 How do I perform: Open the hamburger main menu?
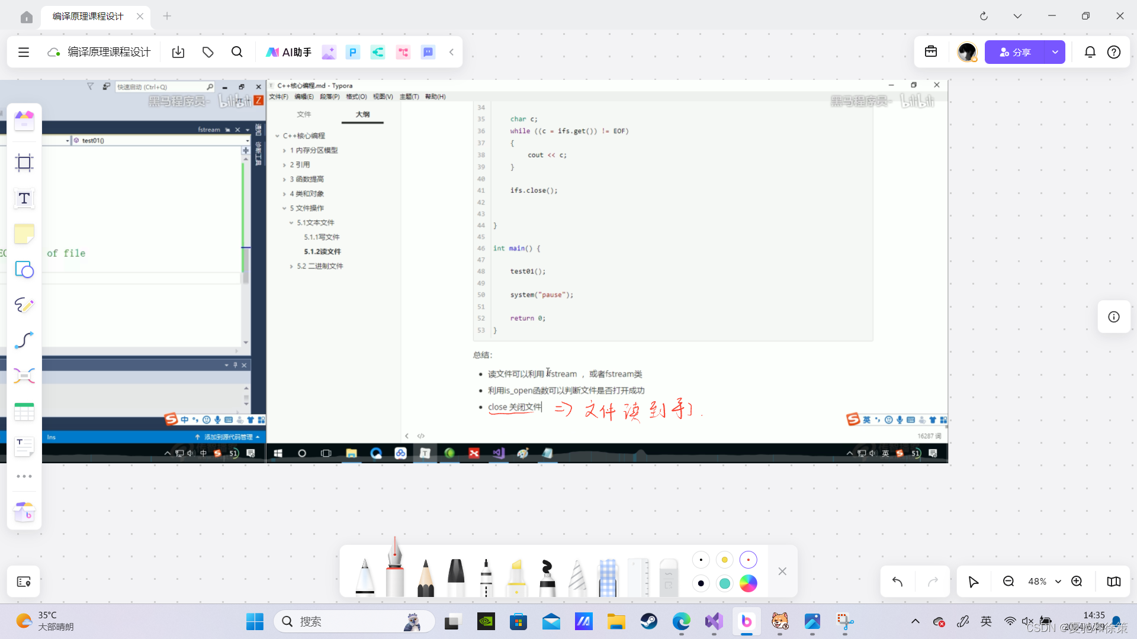(24, 52)
